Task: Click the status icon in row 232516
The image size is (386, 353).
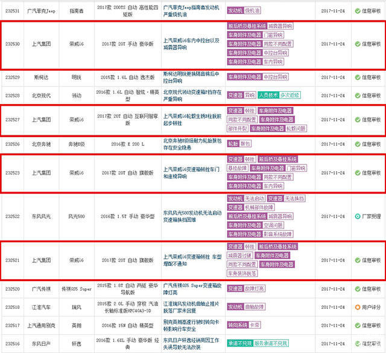Action: (358, 343)
